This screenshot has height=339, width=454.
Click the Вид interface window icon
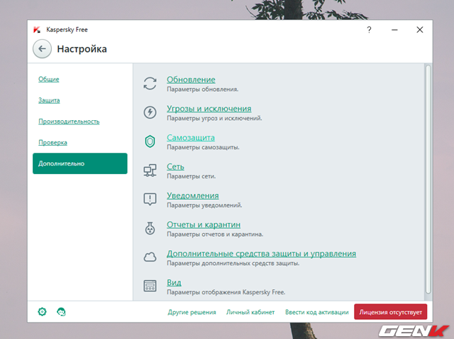[x=150, y=286]
